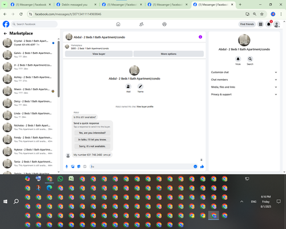Screen dimensions: 286x229
Task: Open the Windows Start button
Action: [5, 202]
